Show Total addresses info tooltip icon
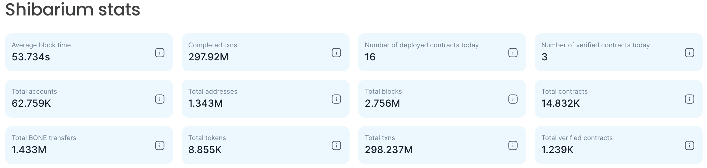This screenshot has width=707, height=168. 336,99
